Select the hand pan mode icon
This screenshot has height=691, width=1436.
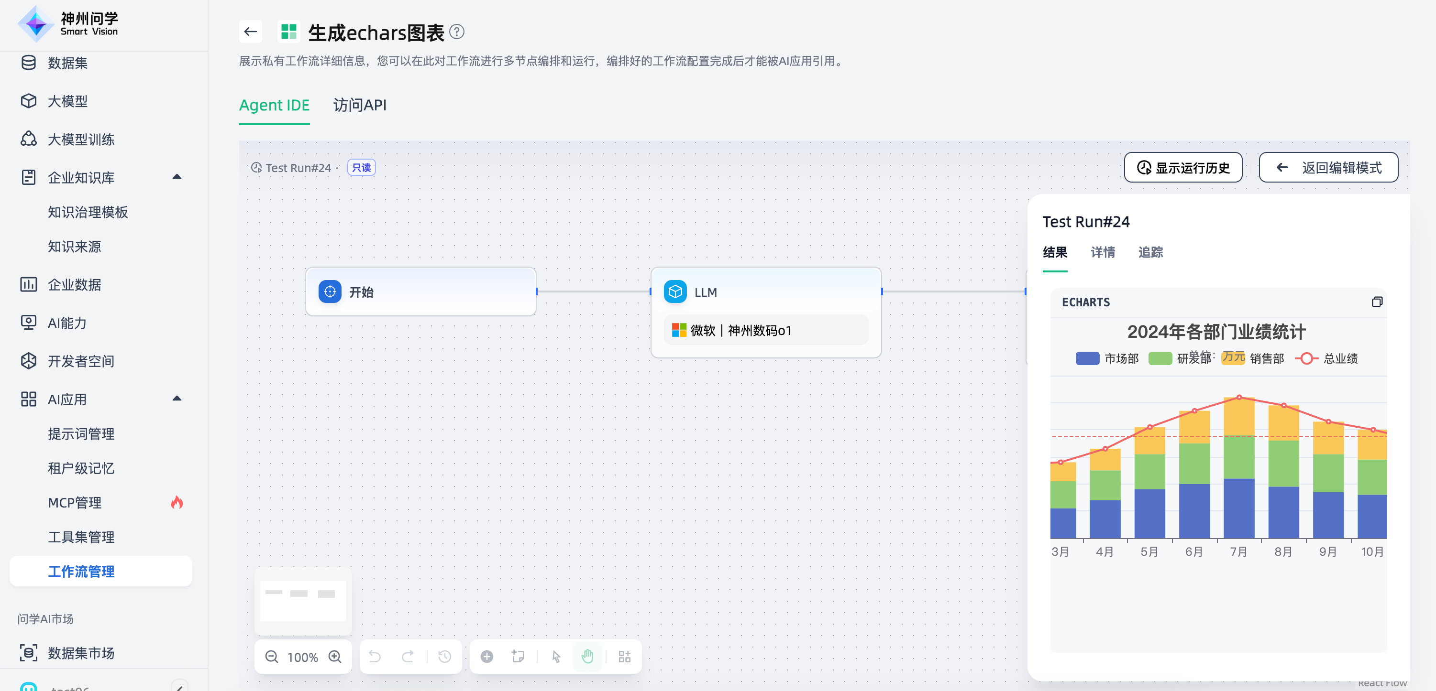coord(587,657)
